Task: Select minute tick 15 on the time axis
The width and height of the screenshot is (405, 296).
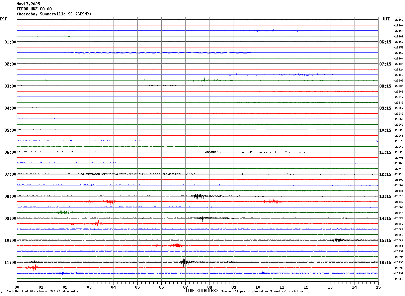Action: tap(378, 287)
